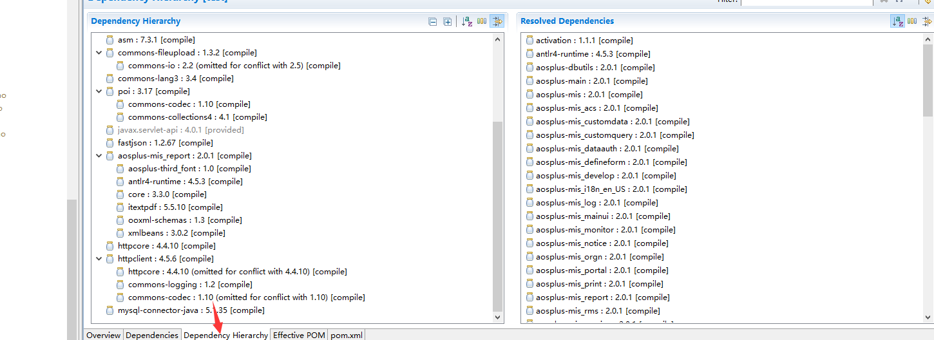
Task: Click jar icon beside aosplus-mis_portal
Action: click(529, 270)
